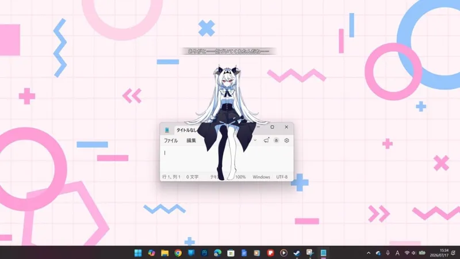
Task: Toggle the IME input mode A indicator
Action: point(397,253)
